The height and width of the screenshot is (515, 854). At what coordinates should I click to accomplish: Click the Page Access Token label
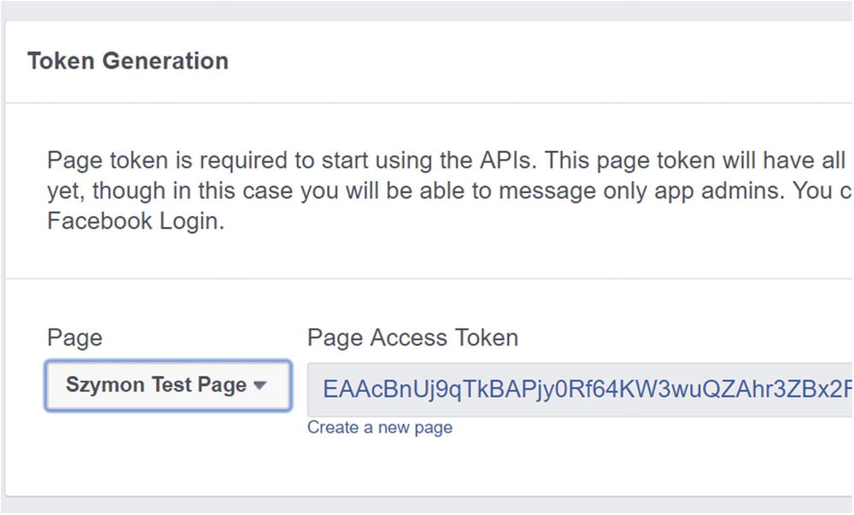click(412, 338)
